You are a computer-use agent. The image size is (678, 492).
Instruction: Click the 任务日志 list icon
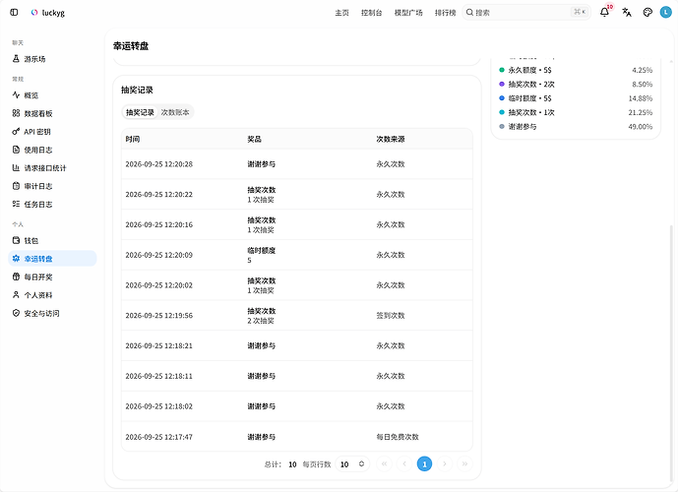click(x=16, y=204)
